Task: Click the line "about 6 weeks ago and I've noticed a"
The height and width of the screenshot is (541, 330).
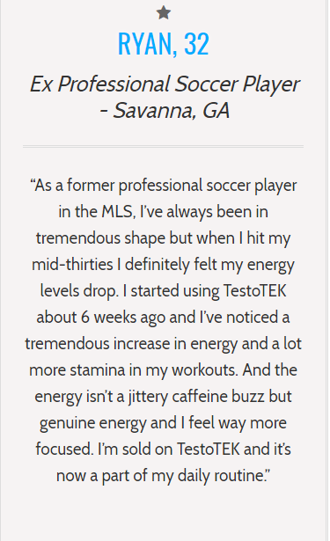Action: point(163,318)
